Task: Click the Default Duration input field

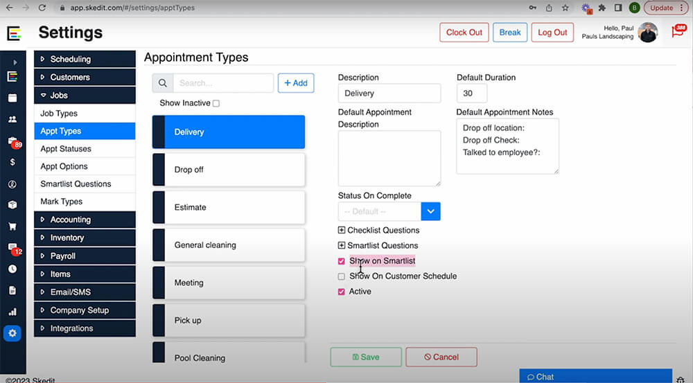Action: 472,93
